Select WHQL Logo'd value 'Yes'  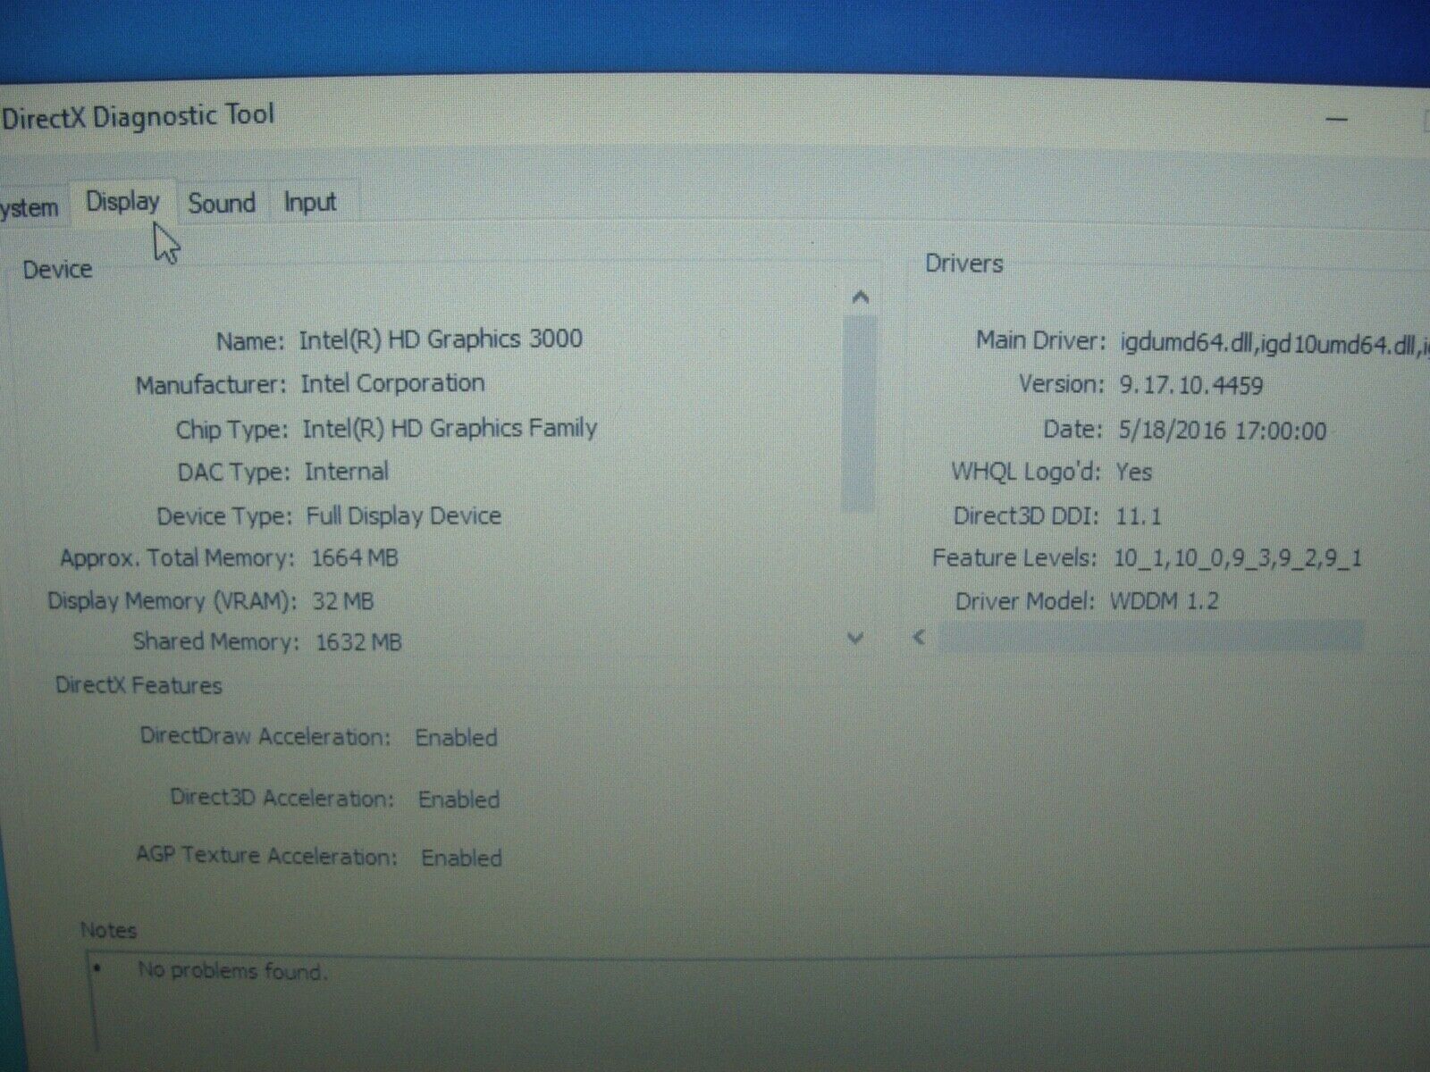[x=1134, y=472]
